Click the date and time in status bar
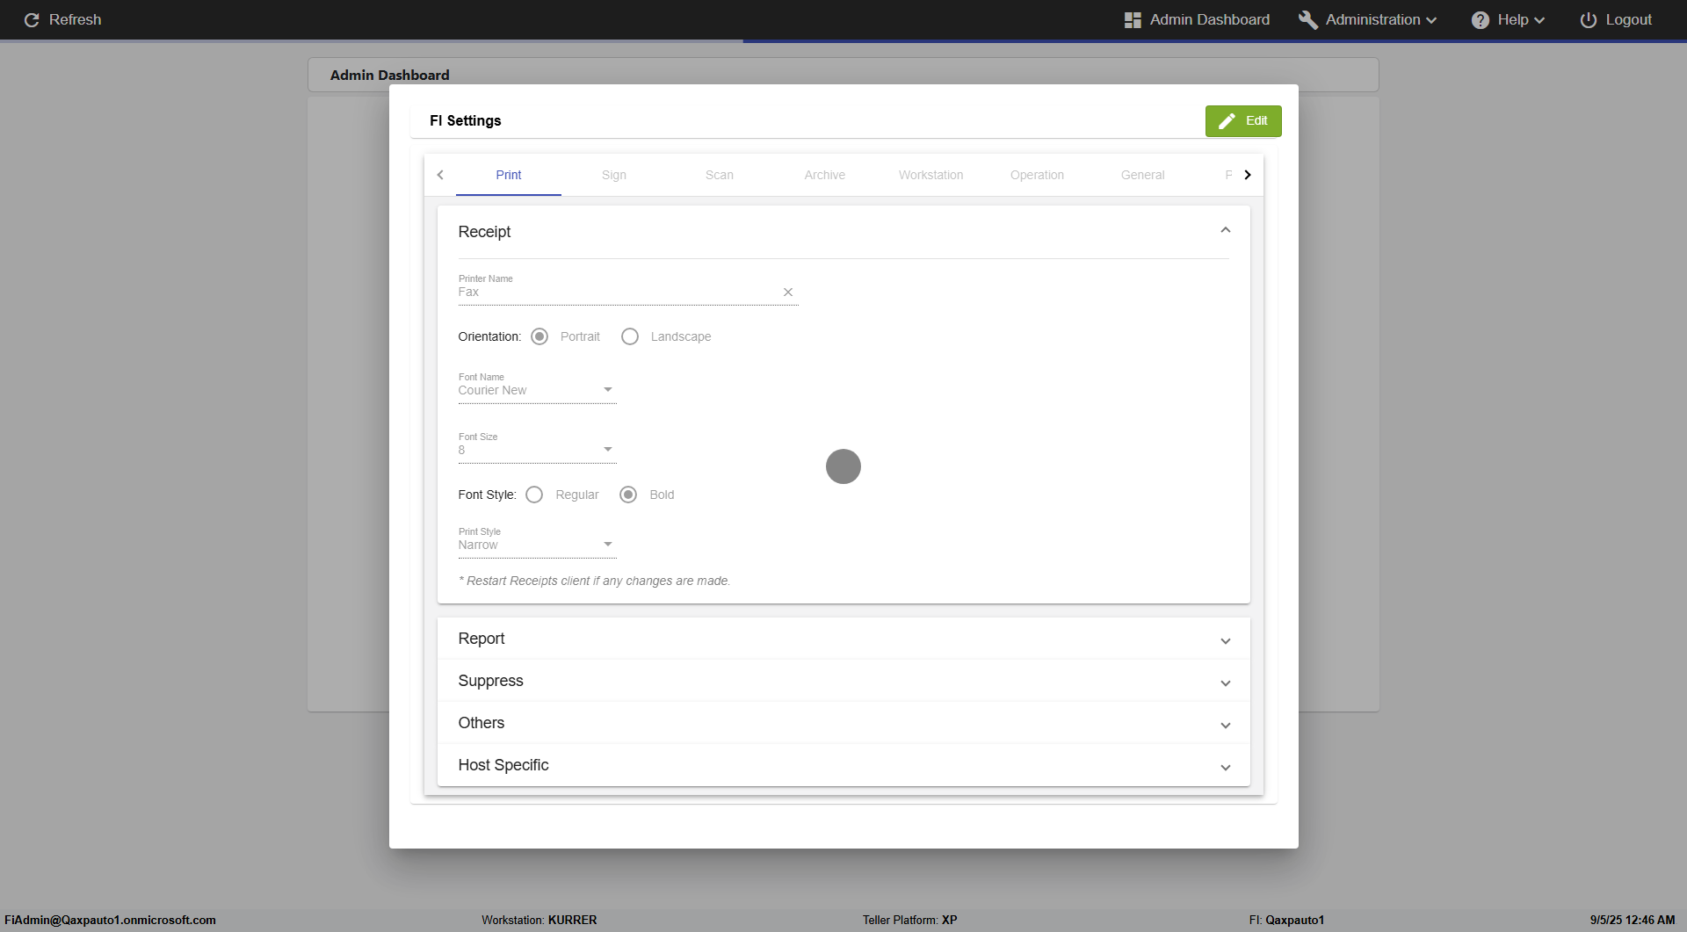The width and height of the screenshot is (1687, 932). 1633,920
